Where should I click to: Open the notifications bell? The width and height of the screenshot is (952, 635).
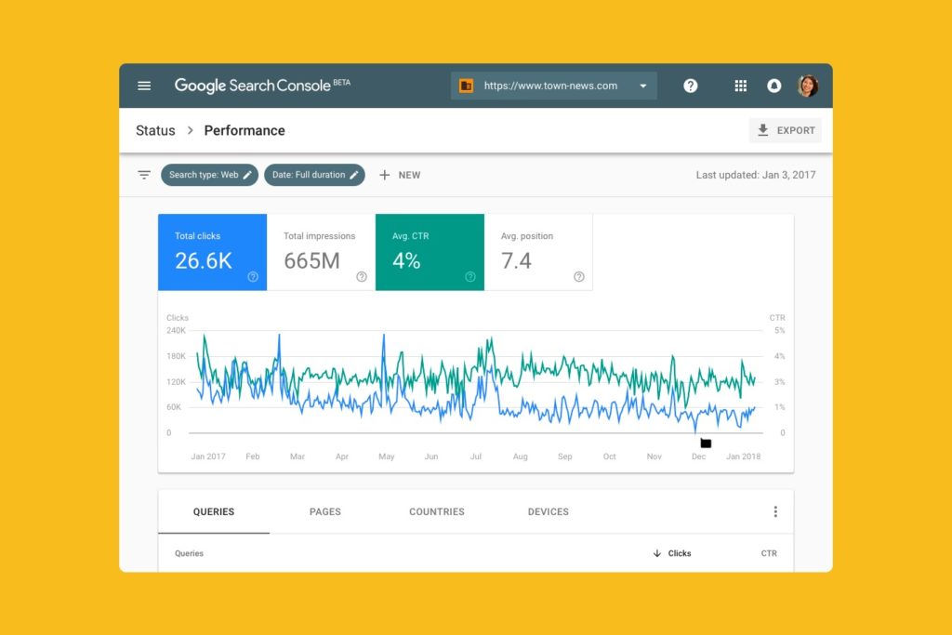[x=773, y=86]
